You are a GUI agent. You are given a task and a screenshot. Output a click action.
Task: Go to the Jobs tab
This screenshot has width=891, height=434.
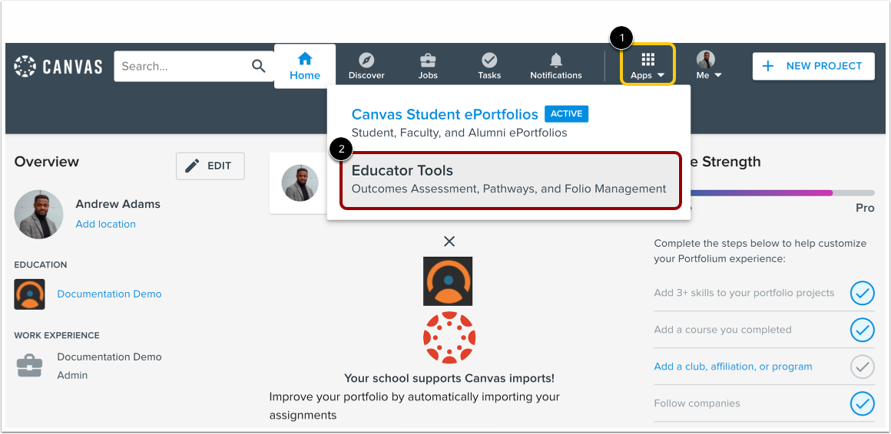click(x=428, y=67)
